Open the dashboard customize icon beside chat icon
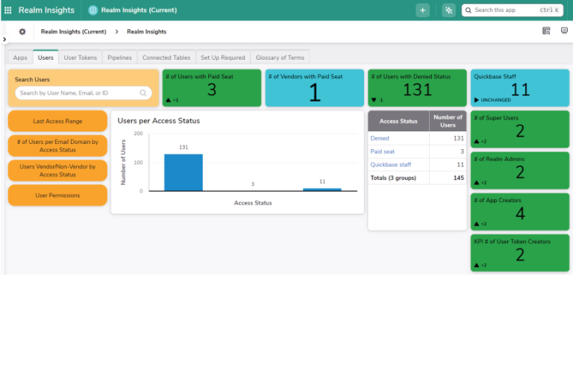The width and height of the screenshot is (573, 382). (x=546, y=31)
